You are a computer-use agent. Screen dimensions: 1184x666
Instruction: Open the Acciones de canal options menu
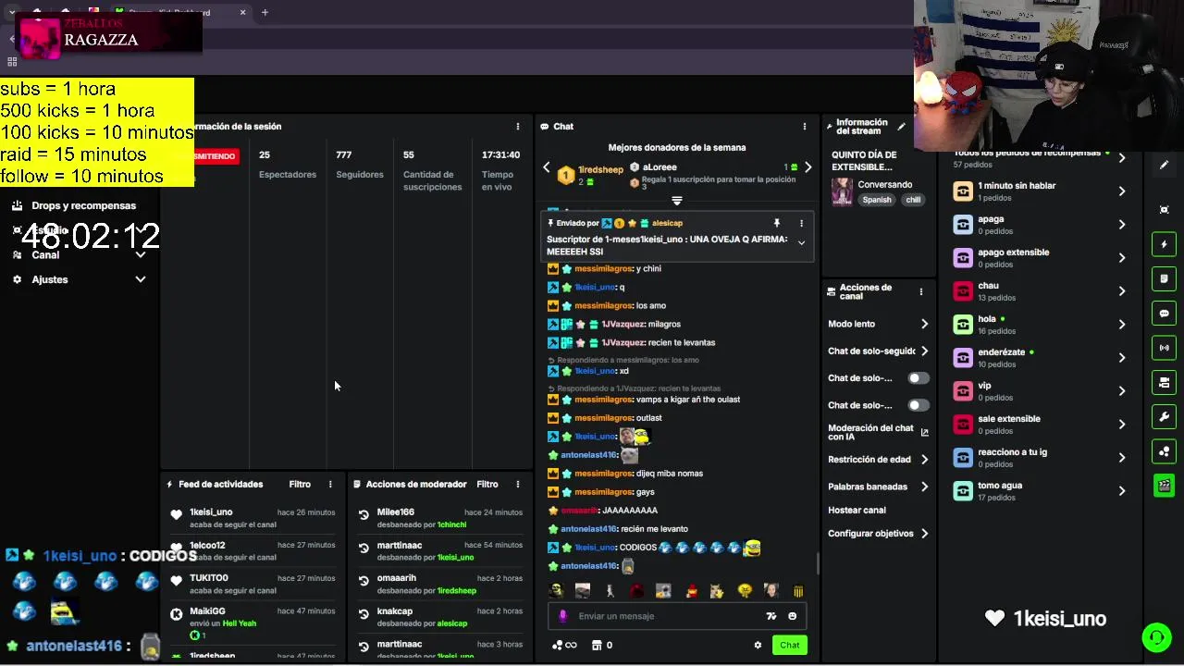coord(920,292)
